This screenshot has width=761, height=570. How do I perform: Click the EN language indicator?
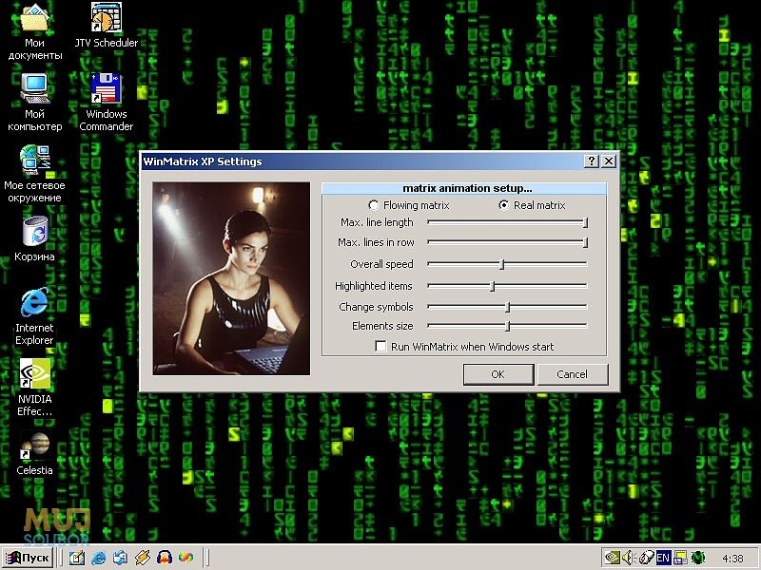[x=666, y=557]
